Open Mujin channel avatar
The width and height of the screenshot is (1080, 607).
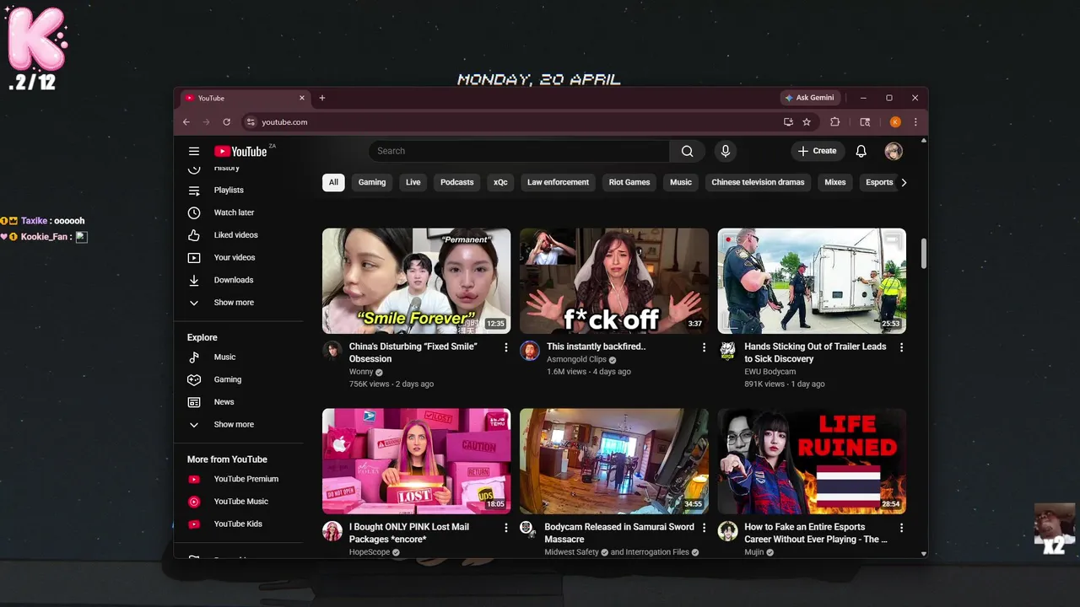(x=727, y=530)
